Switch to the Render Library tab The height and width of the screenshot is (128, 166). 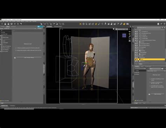58,27
